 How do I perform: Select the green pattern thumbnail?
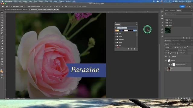168,30
